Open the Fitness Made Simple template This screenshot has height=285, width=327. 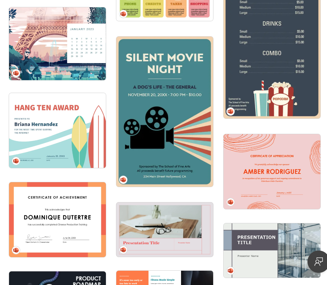coord(164,278)
